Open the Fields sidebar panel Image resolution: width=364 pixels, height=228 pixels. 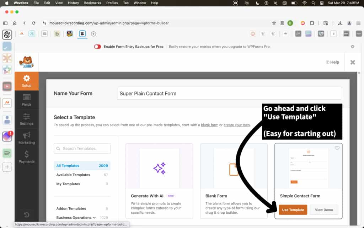tap(27, 100)
